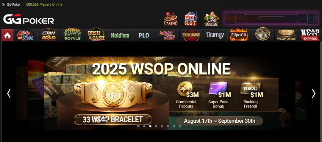Select All-In or Fold game icon
The image size is (322, 142).
pyautogui.click(x=25, y=35)
